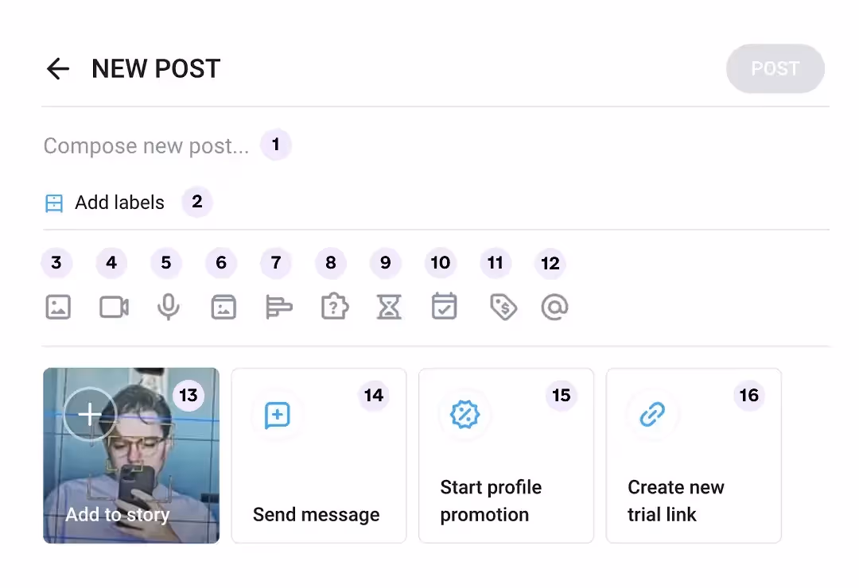Go back using the arrow
859x588 pixels.
click(57, 68)
